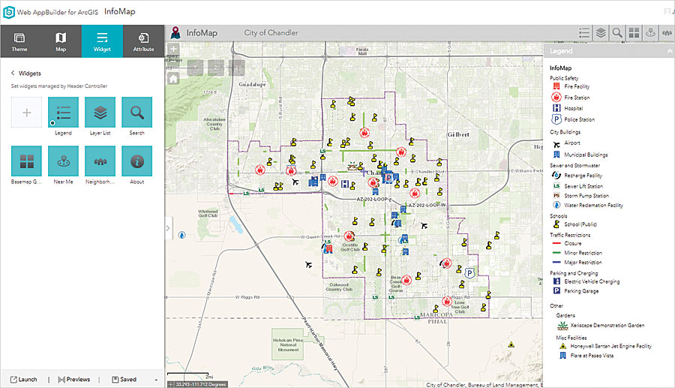Click the InfoMap logo icon
Image resolution: width=675 pixels, height=388 pixels.
pos(175,33)
